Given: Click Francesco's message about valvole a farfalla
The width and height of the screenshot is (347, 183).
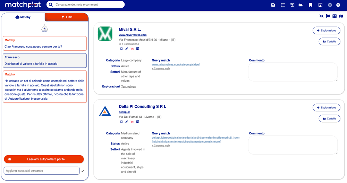Looking at the screenshot, I should point(45,60).
